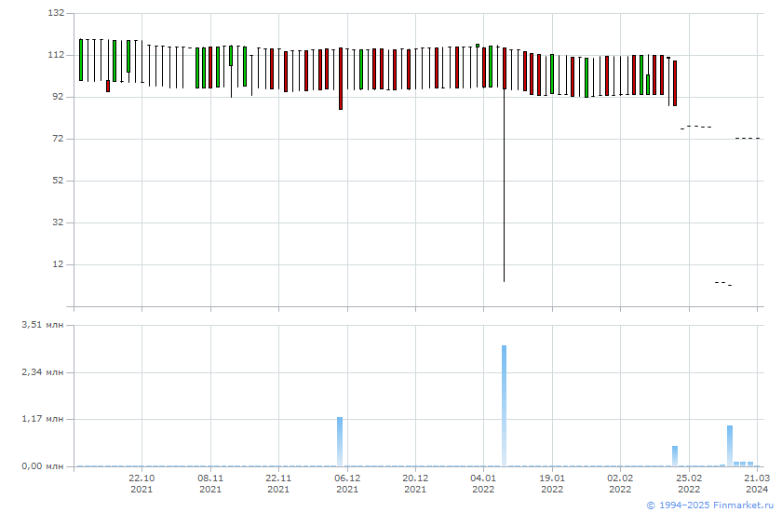Select price axis label 52
782x512 pixels.
(59, 181)
